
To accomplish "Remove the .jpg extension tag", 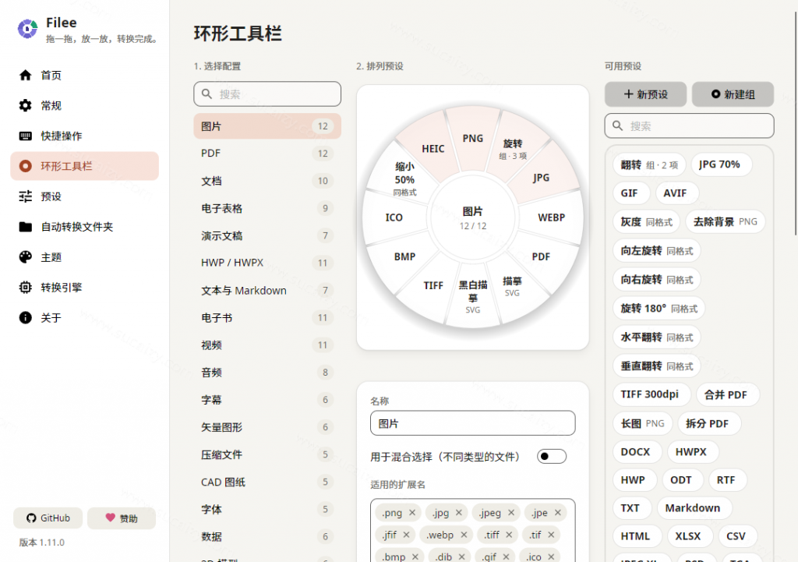I will coord(458,513).
